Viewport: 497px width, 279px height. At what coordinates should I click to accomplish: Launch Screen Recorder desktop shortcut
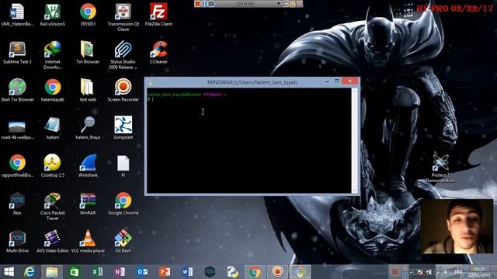[x=123, y=91]
